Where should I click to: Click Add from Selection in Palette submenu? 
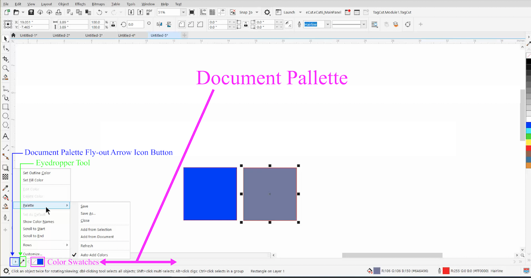pyautogui.click(x=96, y=230)
